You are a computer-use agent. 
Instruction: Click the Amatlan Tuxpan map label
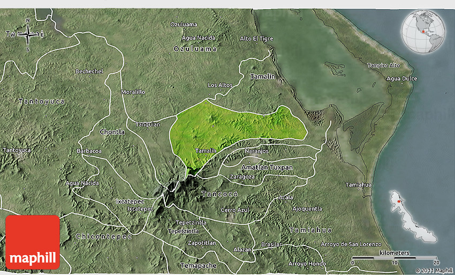click(267, 167)
